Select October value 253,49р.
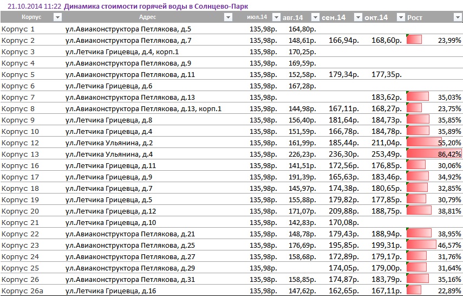Viewport: 463px width, 296px height. 387,154
